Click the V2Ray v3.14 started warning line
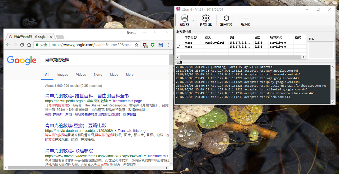This screenshot has width=339, height=174. click(x=224, y=67)
